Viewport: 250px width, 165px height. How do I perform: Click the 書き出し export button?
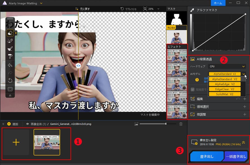[x=206, y=157]
